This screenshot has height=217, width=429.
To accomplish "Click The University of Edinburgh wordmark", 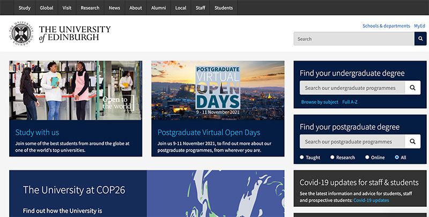I will pos(75,34).
